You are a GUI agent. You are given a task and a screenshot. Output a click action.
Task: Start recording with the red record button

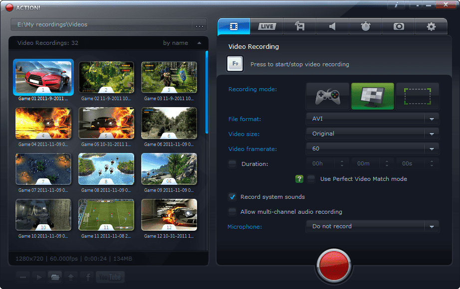click(334, 266)
